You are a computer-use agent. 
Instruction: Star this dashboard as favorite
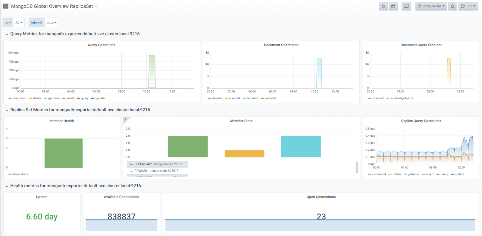pyautogui.click(x=383, y=6)
